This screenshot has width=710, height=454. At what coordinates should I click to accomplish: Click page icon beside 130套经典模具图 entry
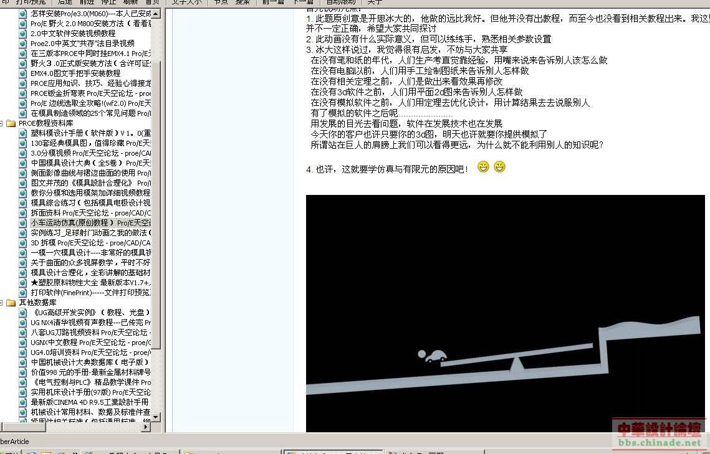tap(22, 143)
